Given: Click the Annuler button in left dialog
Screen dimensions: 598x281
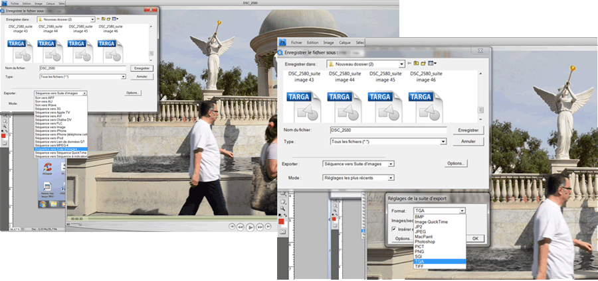Looking at the screenshot, I should tap(142, 76).
